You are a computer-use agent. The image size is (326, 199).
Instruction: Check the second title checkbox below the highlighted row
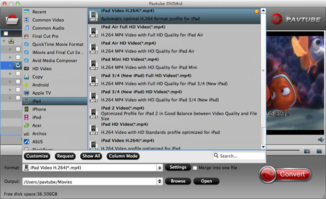click(18, 81)
